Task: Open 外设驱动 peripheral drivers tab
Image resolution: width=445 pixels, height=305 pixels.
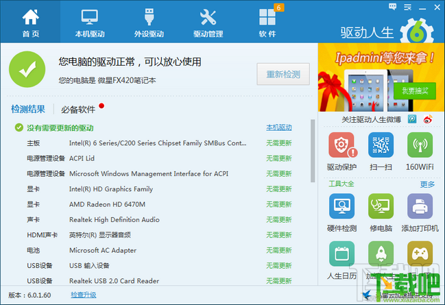Action: [x=149, y=23]
